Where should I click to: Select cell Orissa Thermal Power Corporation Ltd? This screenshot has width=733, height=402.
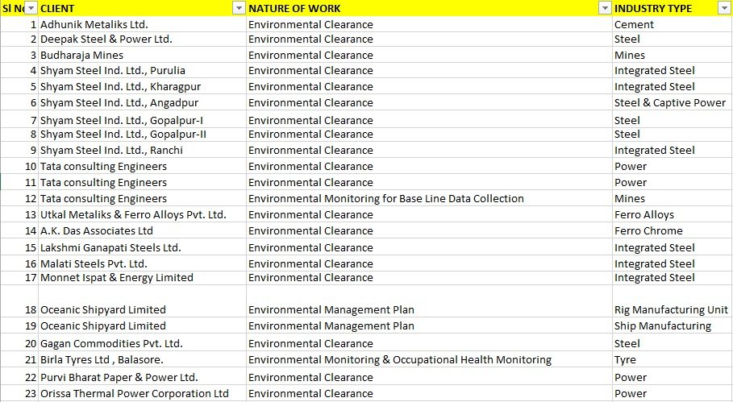(142, 393)
